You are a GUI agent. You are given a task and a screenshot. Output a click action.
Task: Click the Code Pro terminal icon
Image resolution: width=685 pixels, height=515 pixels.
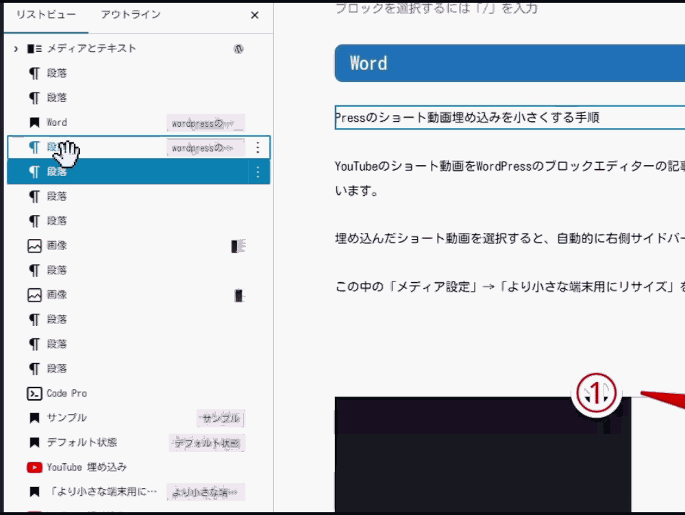34,393
